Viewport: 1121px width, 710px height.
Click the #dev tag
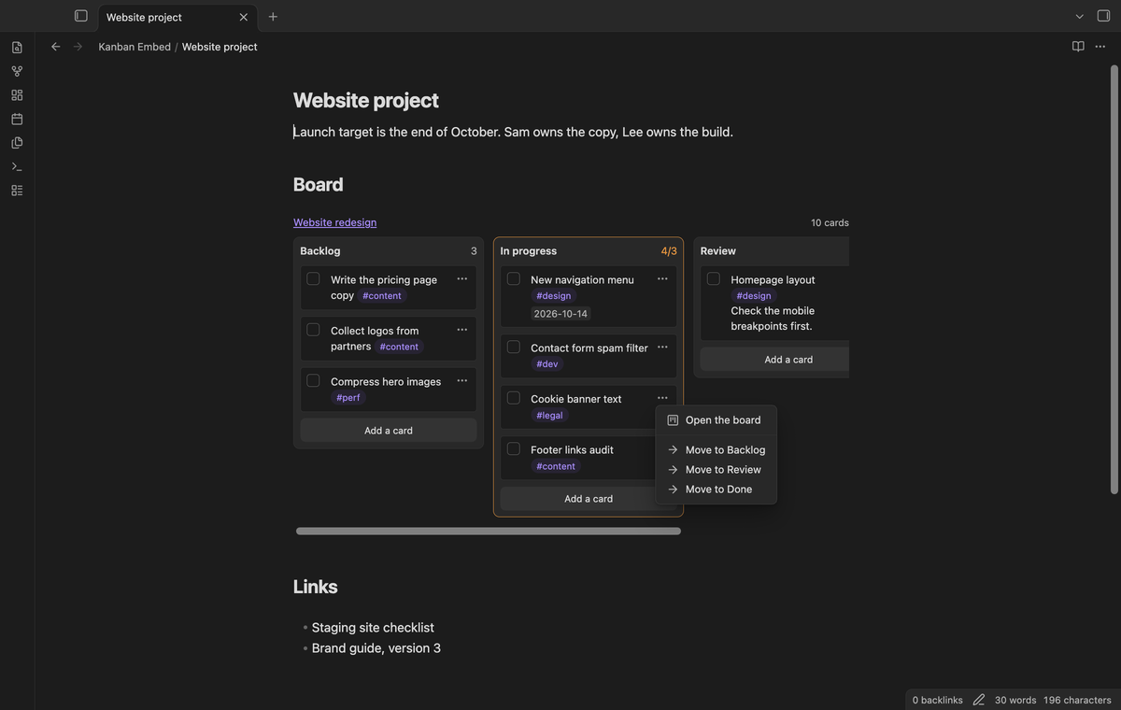(x=547, y=364)
